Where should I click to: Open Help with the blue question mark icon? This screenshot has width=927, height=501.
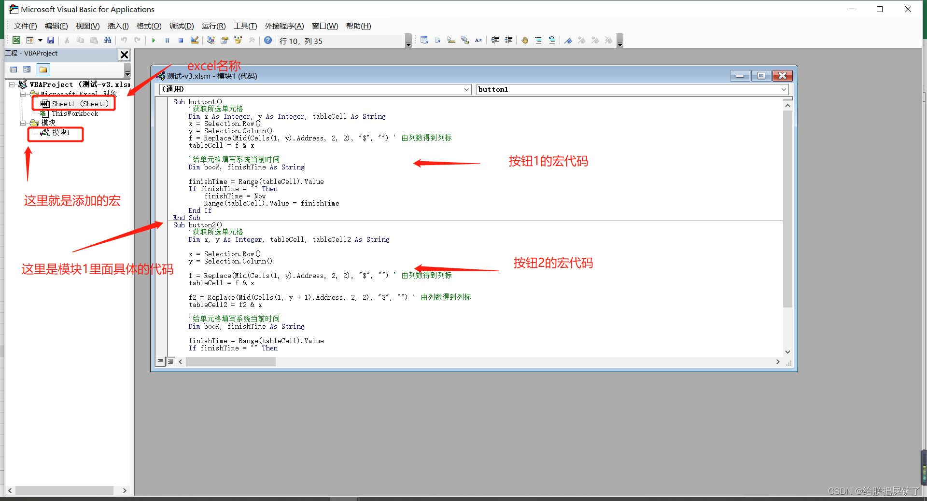(x=268, y=41)
